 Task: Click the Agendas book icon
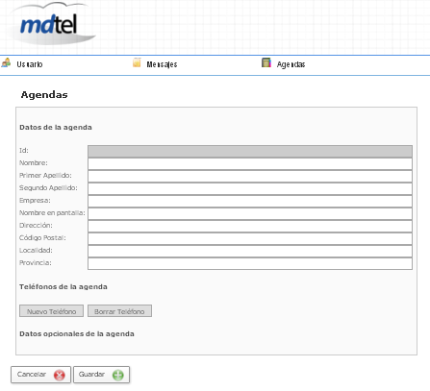coord(266,62)
